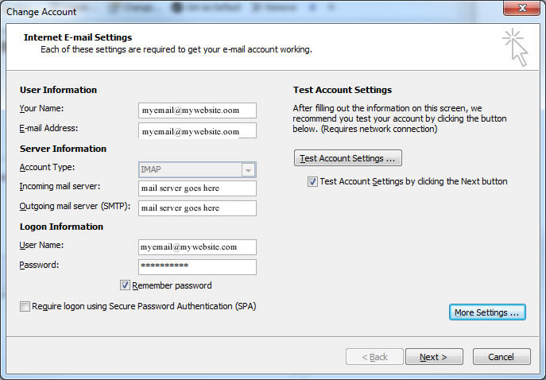The height and width of the screenshot is (380, 546).
Task: Open the More Settings dialog
Action: coord(486,312)
